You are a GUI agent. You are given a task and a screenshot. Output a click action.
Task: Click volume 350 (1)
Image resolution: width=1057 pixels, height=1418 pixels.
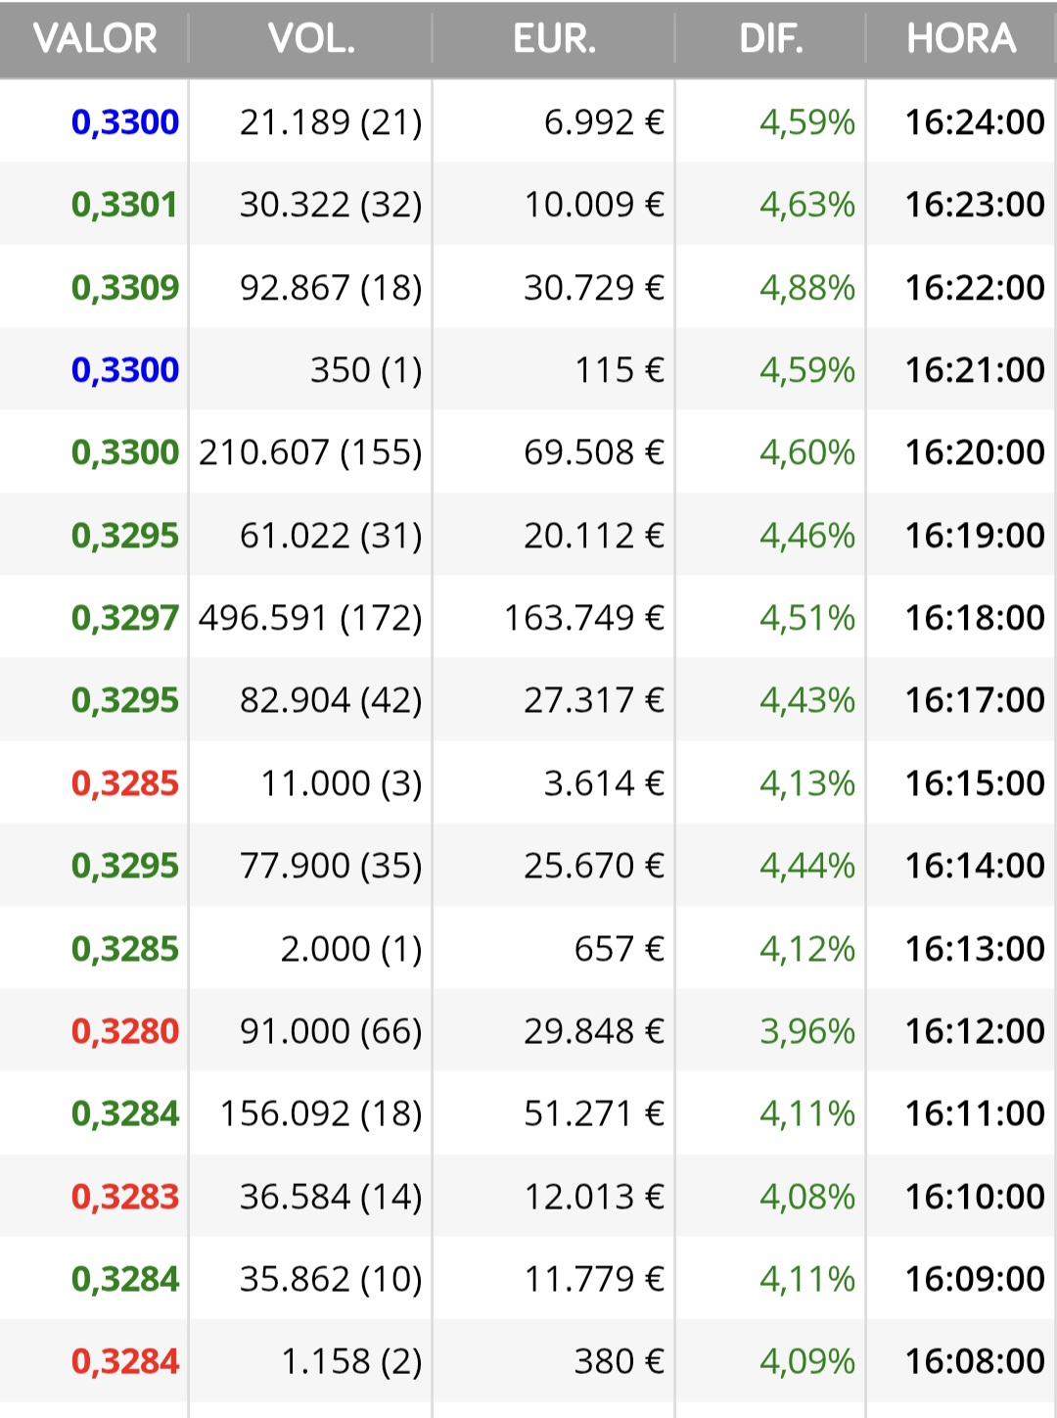point(366,370)
